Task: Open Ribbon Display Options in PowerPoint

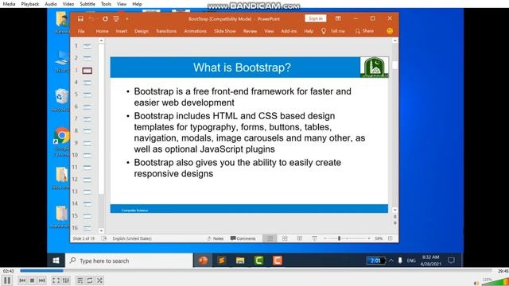Action: 338,18
